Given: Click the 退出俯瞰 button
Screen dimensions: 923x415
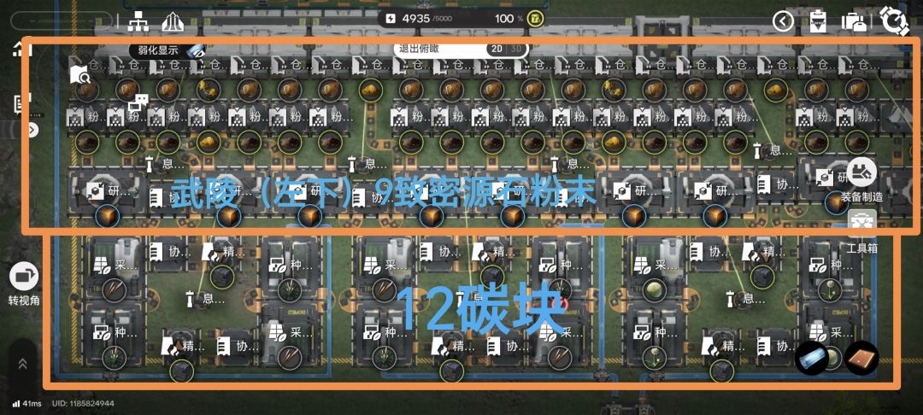Looking at the screenshot, I should pos(419,50).
